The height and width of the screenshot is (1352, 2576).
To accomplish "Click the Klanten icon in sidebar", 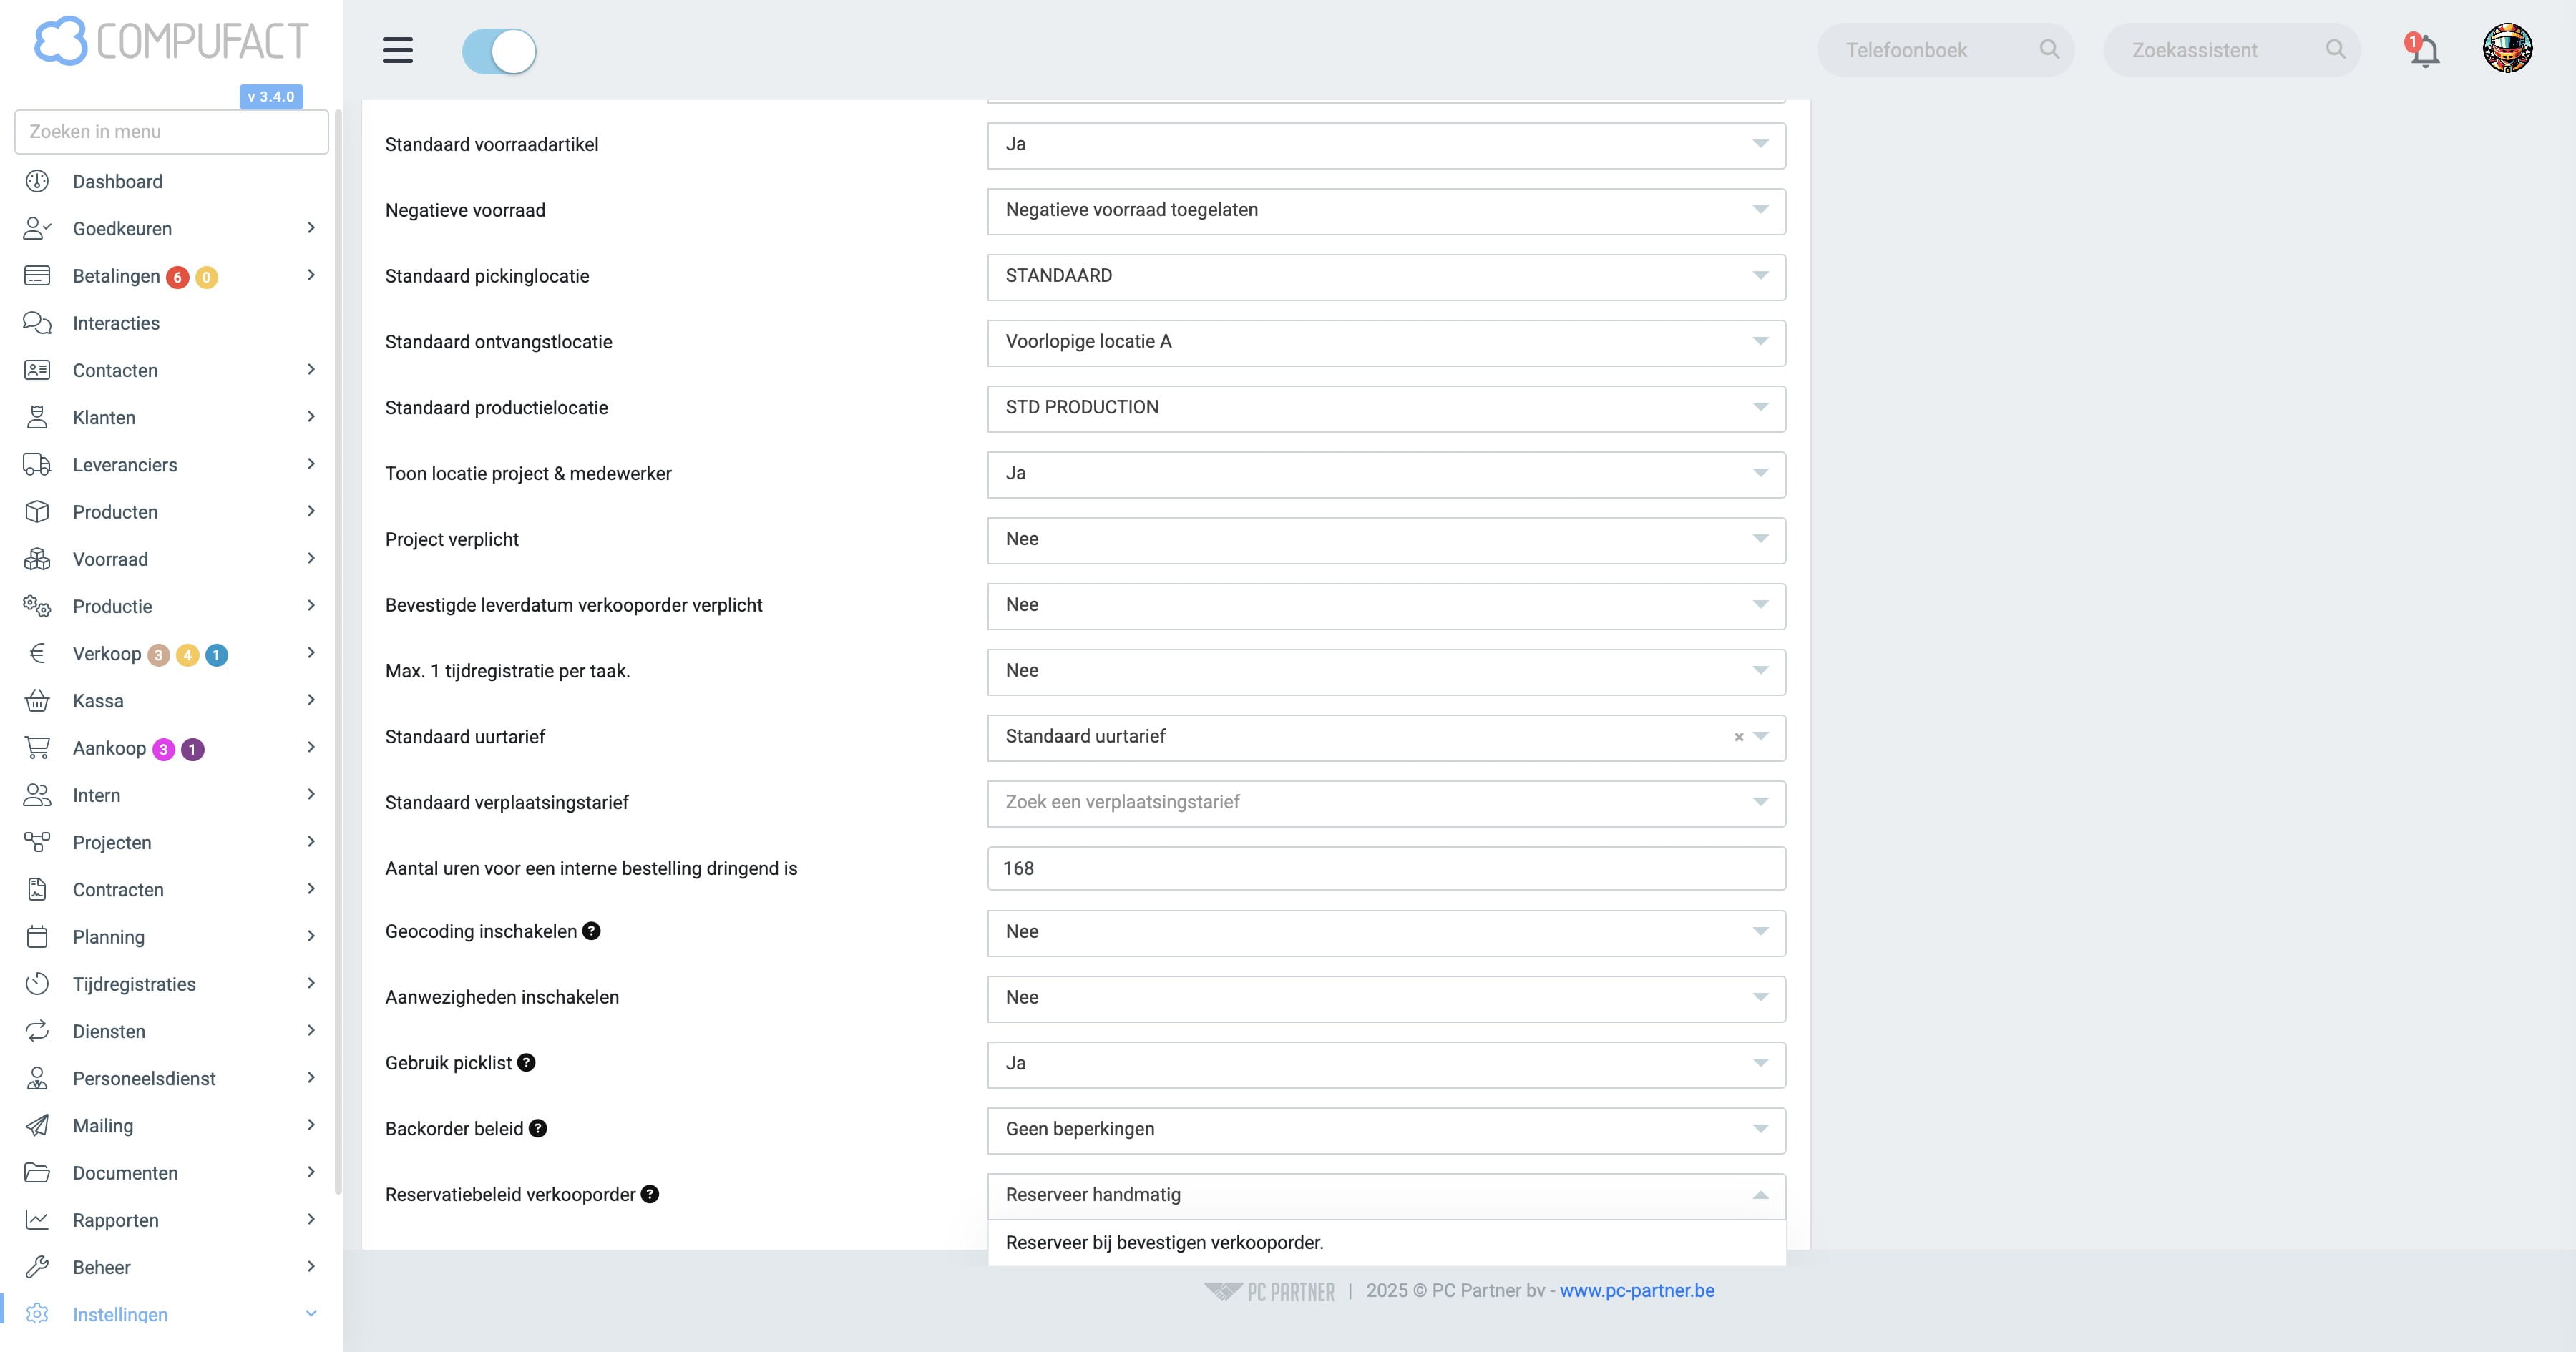I will pyautogui.click(x=37, y=417).
